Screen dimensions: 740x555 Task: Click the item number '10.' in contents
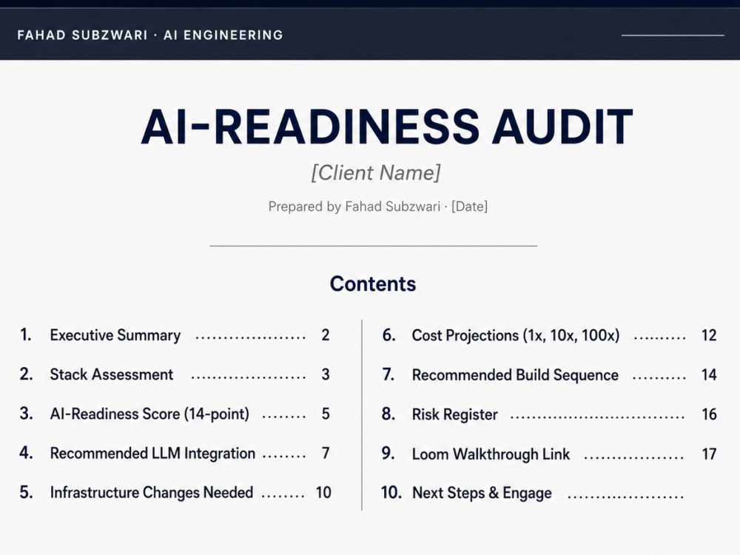point(391,493)
